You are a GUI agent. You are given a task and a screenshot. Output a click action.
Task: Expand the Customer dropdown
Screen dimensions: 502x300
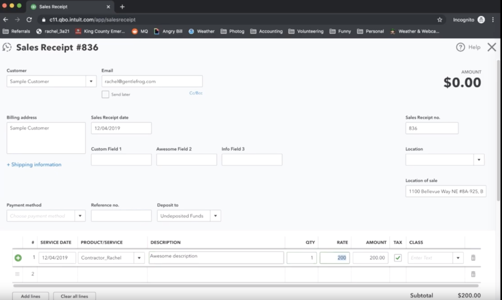click(x=91, y=82)
